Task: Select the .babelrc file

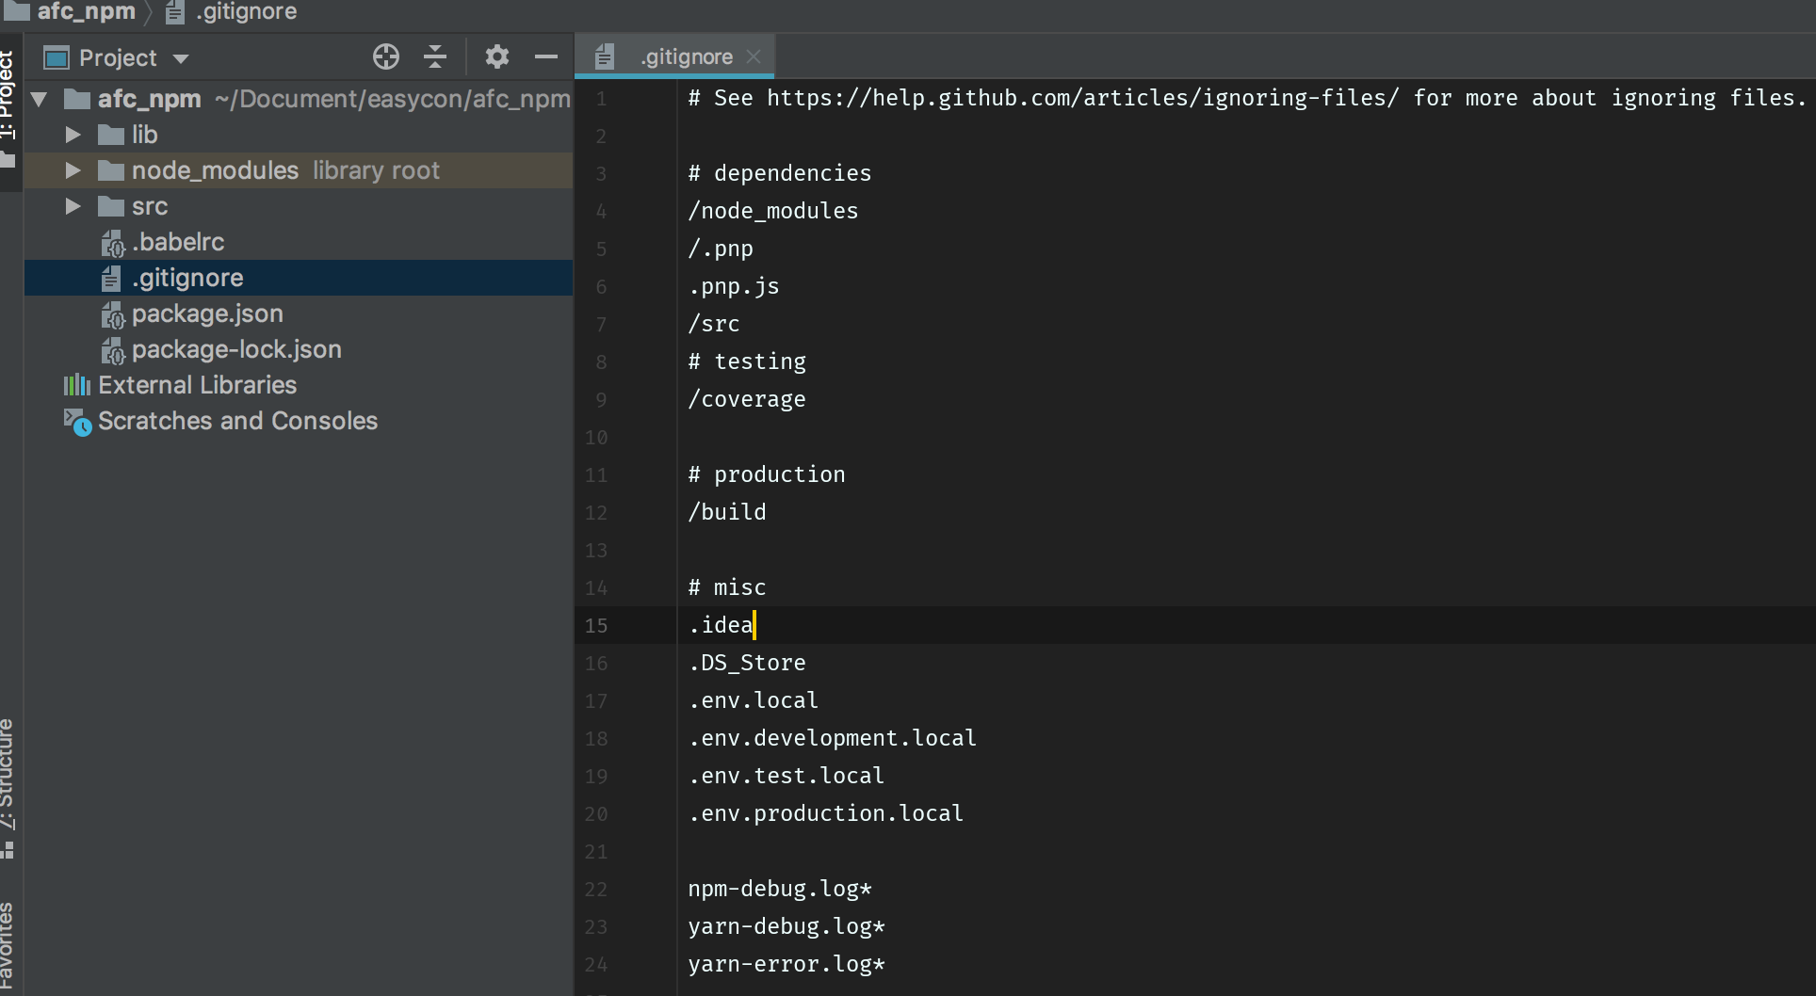Action: click(x=178, y=242)
